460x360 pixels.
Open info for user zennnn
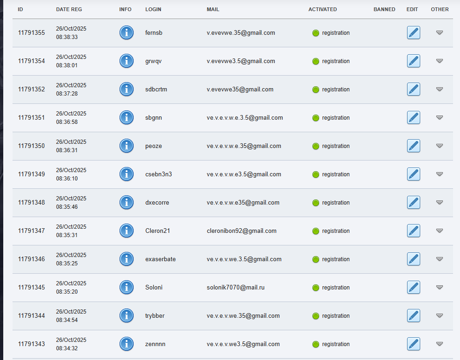pyautogui.click(x=127, y=344)
